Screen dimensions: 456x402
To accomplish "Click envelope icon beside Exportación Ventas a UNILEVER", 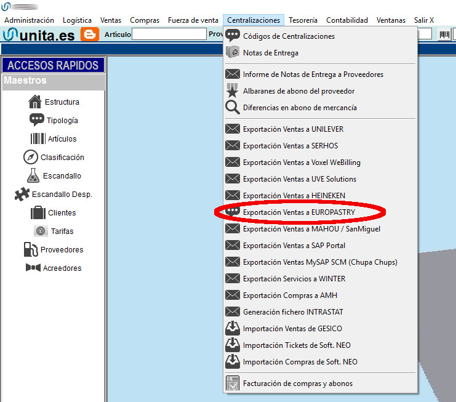I will point(233,129).
